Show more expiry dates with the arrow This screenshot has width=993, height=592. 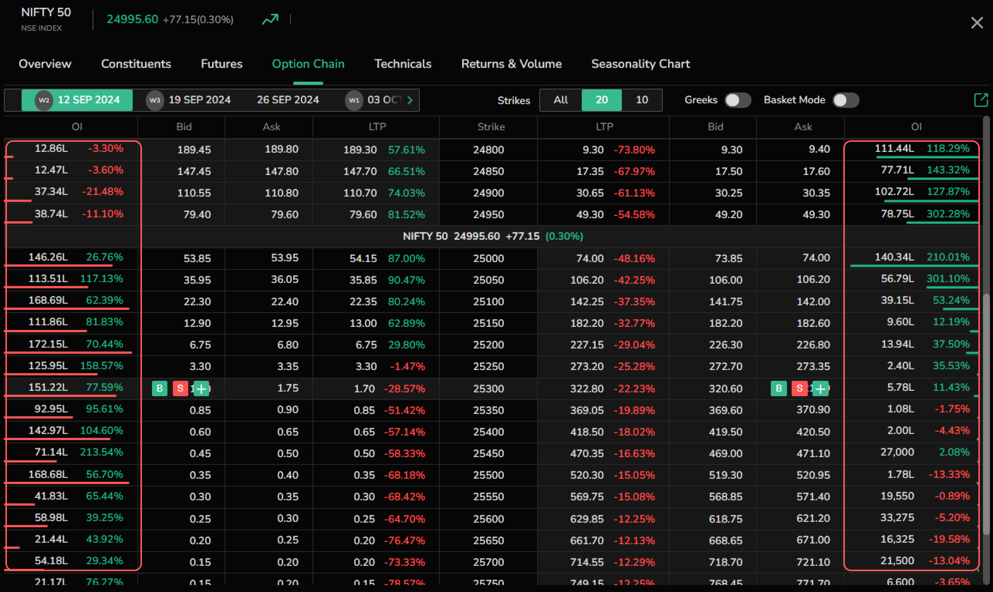[x=410, y=100]
